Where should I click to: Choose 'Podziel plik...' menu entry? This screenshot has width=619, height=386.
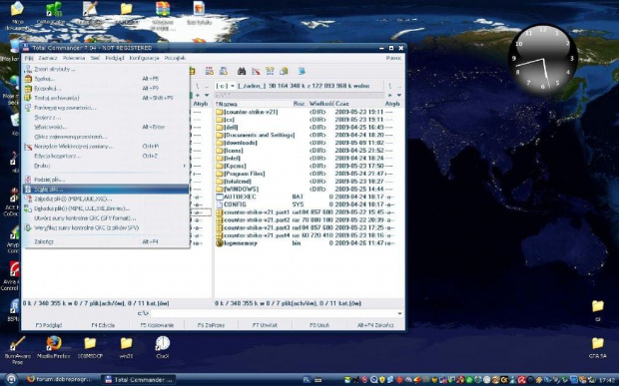106,180
